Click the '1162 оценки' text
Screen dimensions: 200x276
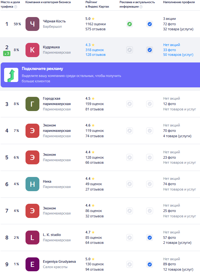(x=96, y=24)
